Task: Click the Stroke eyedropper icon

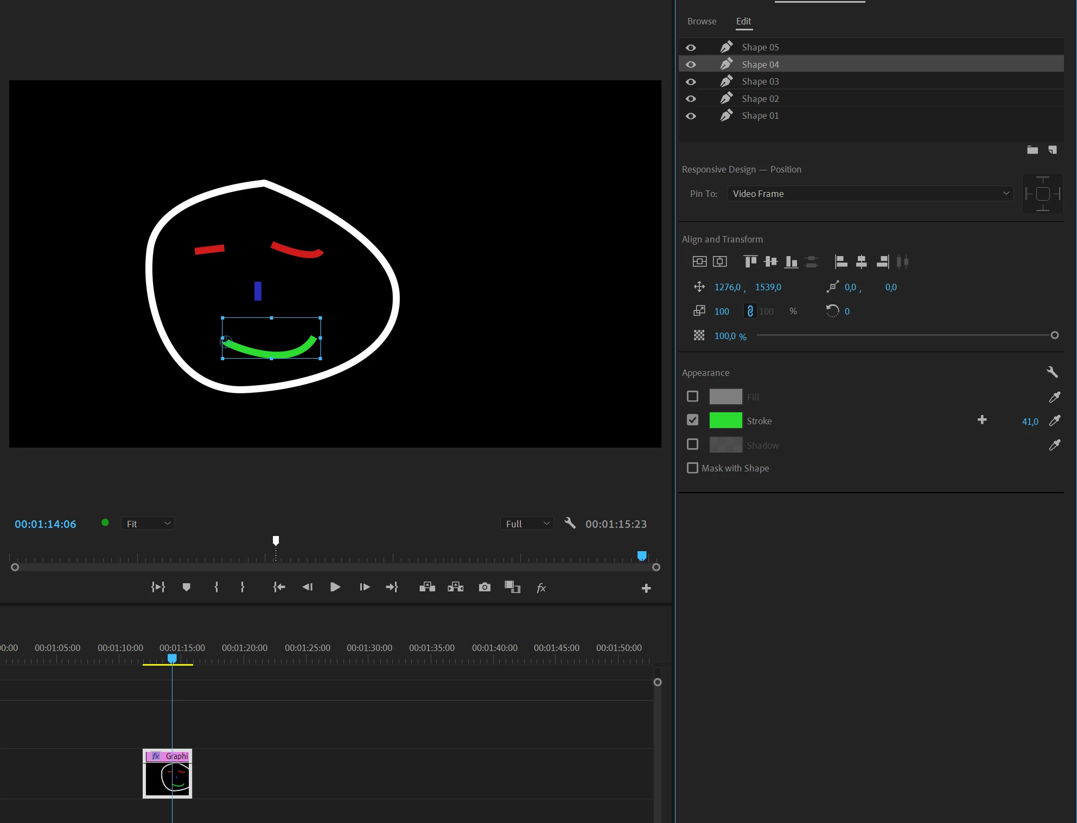Action: tap(1054, 420)
